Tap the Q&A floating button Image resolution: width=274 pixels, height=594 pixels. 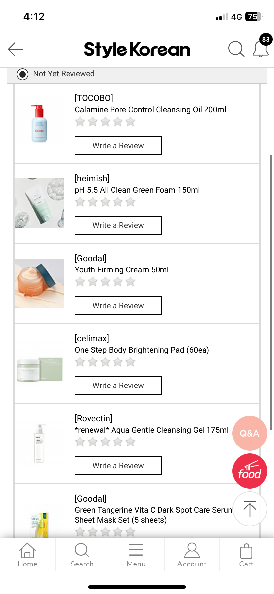point(250,433)
